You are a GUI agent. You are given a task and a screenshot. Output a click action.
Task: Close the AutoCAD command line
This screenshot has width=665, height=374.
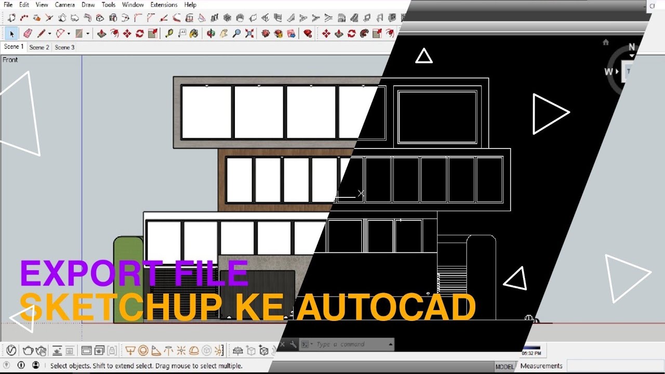click(283, 344)
